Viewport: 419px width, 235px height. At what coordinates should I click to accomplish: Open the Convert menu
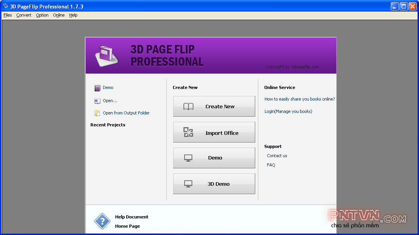point(24,15)
